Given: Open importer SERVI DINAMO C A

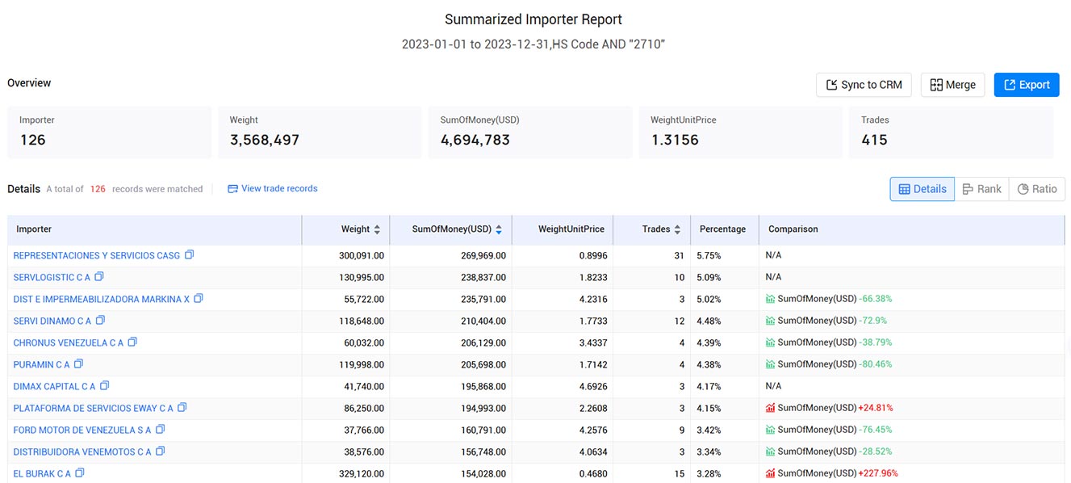Looking at the screenshot, I should pyautogui.click(x=52, y=321).
